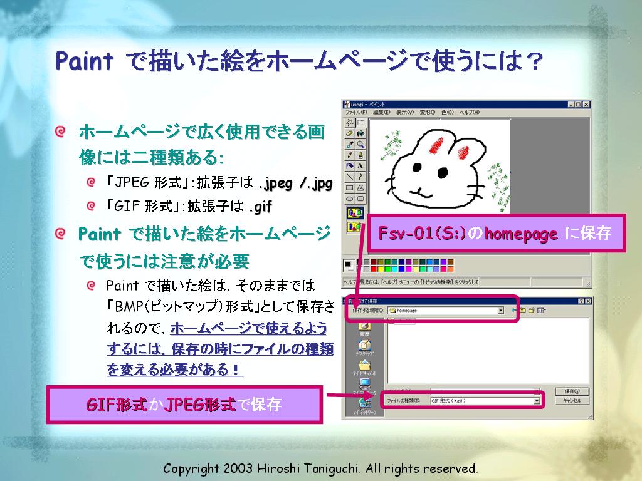The image size is (642, 481).
Task: Open the 編集(E) menu in Paint
Action: pyautogui.click(x=381, y=113)
